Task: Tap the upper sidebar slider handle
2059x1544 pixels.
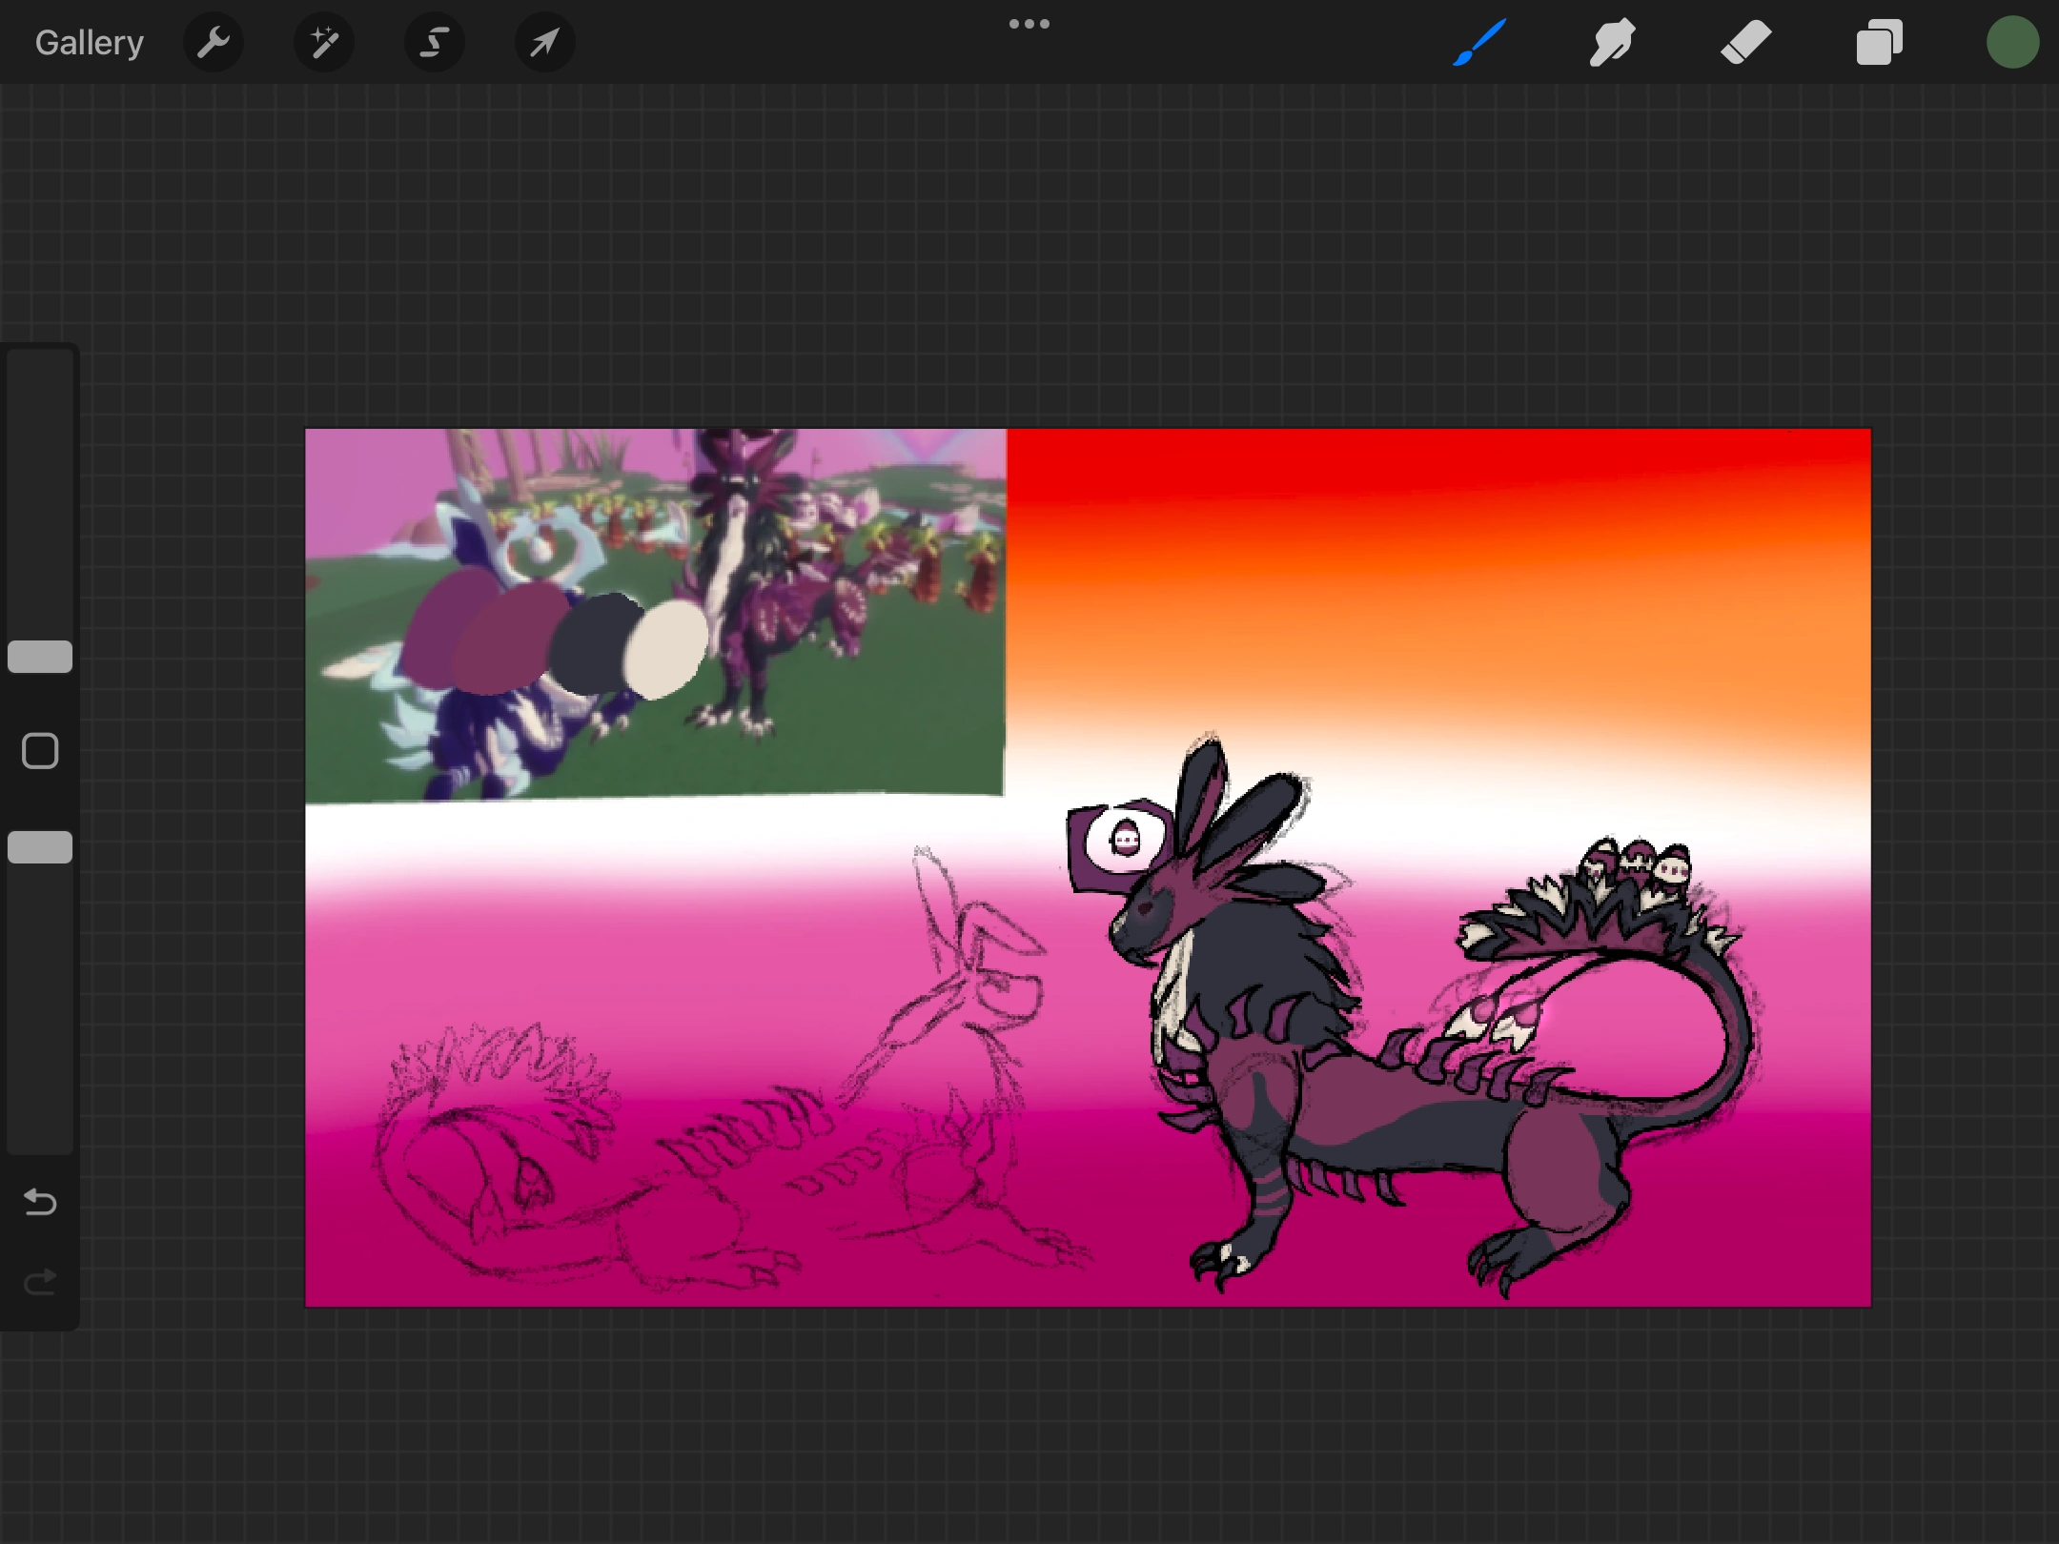Action: (40, 657)
